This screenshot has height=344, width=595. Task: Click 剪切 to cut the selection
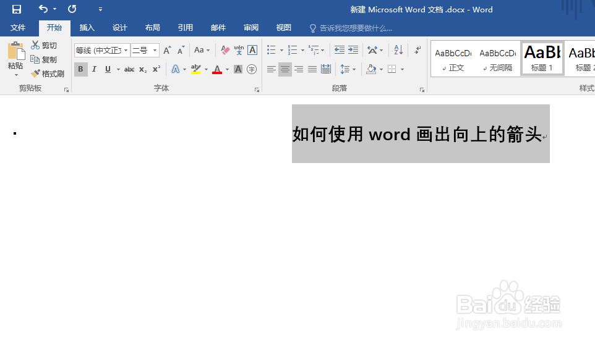(x=44, y=46)
